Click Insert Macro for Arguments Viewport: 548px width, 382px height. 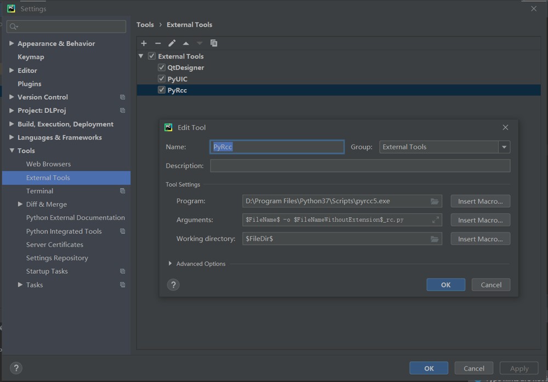480,220
